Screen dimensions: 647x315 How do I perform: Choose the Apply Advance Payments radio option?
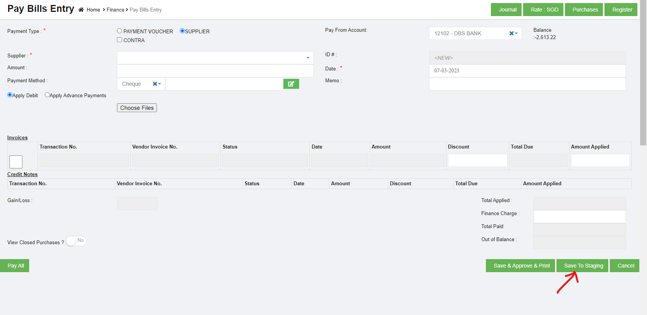pos(47,95)
